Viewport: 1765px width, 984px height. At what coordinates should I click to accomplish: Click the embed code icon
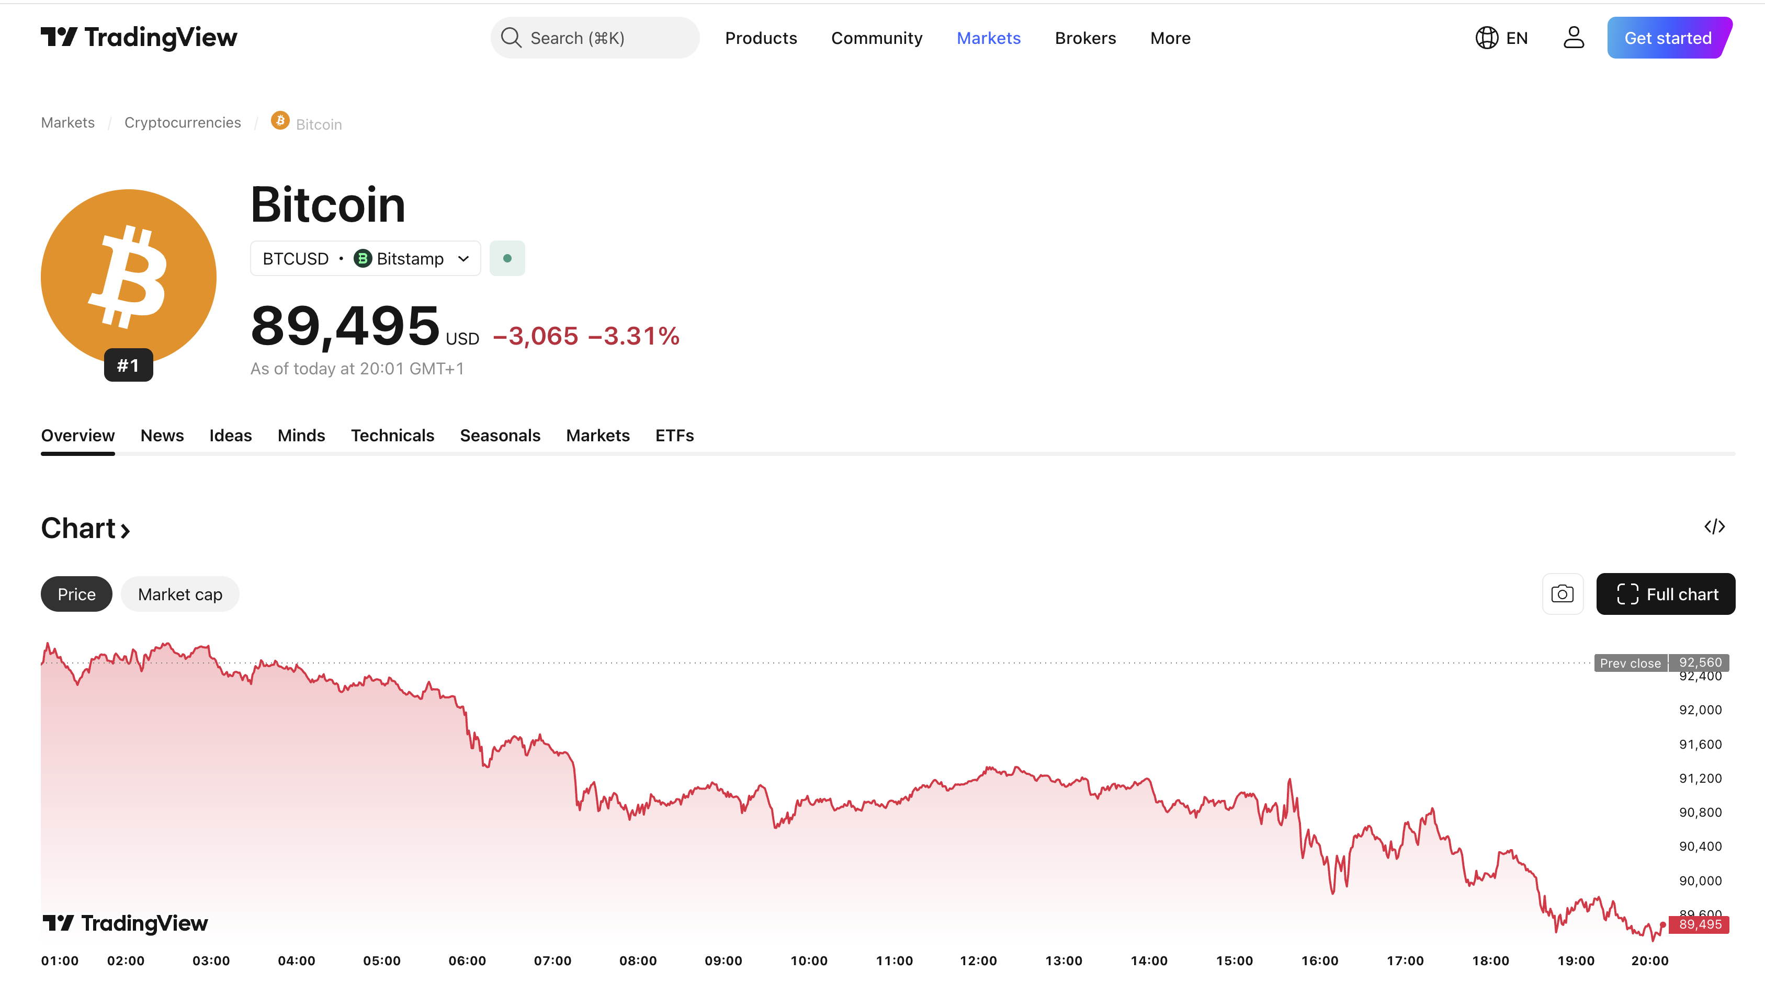pyautogui.click(x=1714, y=527)
